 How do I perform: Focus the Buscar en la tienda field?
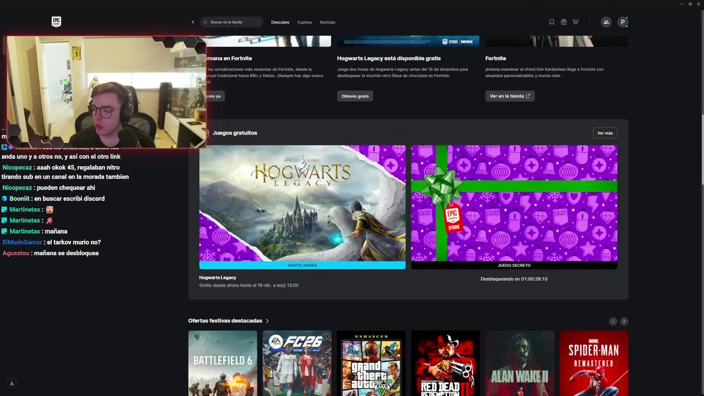coord(232,22)
